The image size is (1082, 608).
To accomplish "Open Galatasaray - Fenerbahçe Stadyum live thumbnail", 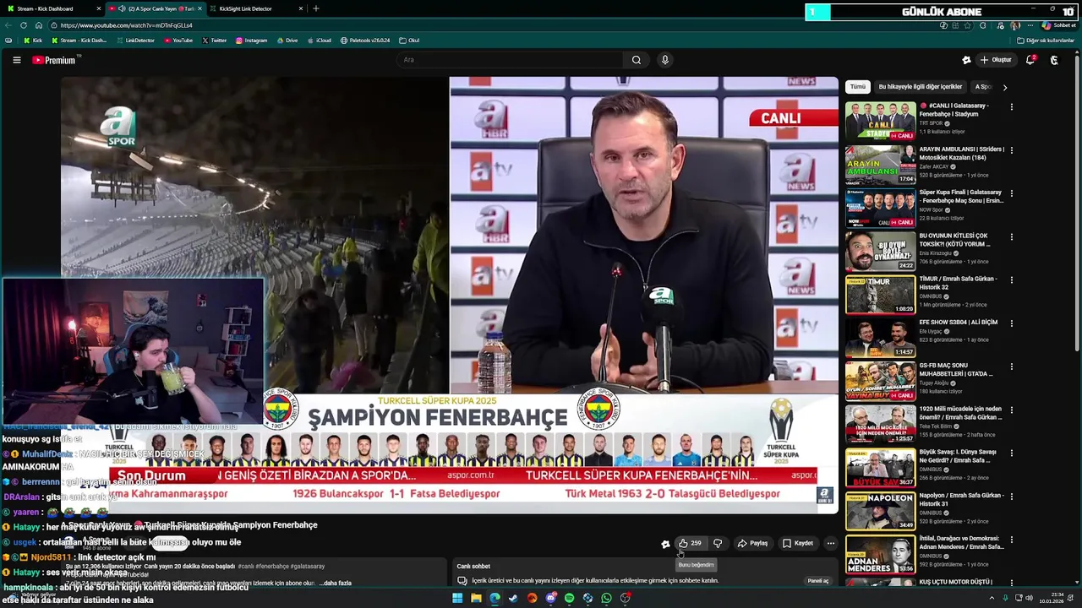I will click(x=880, y=122).
